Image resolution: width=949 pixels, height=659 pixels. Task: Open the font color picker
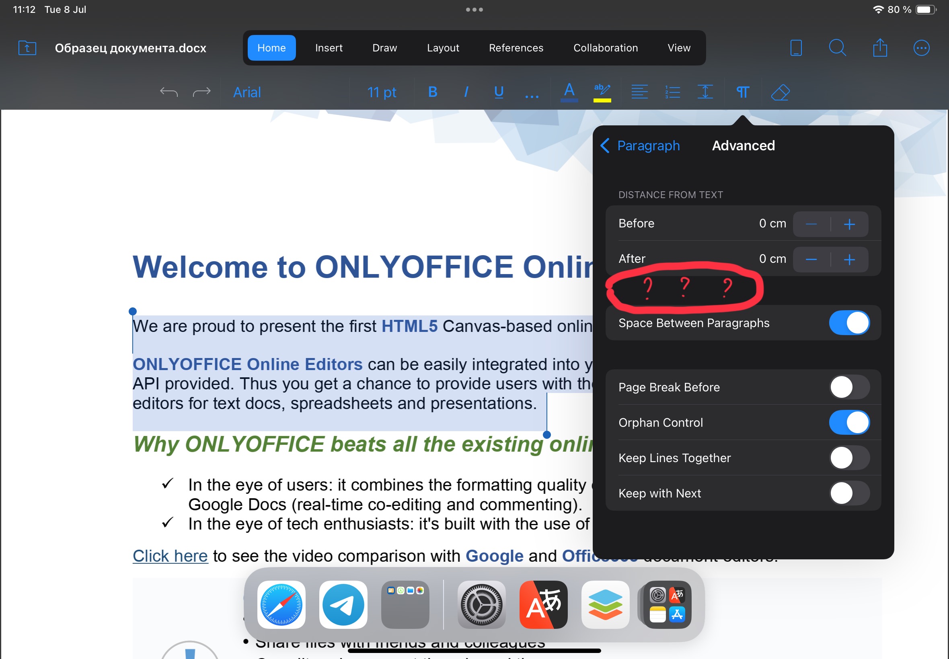tap(569, 92)
